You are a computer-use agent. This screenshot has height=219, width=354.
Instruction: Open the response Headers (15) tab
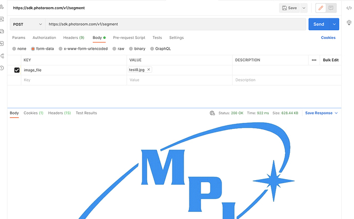coord(60,113)
